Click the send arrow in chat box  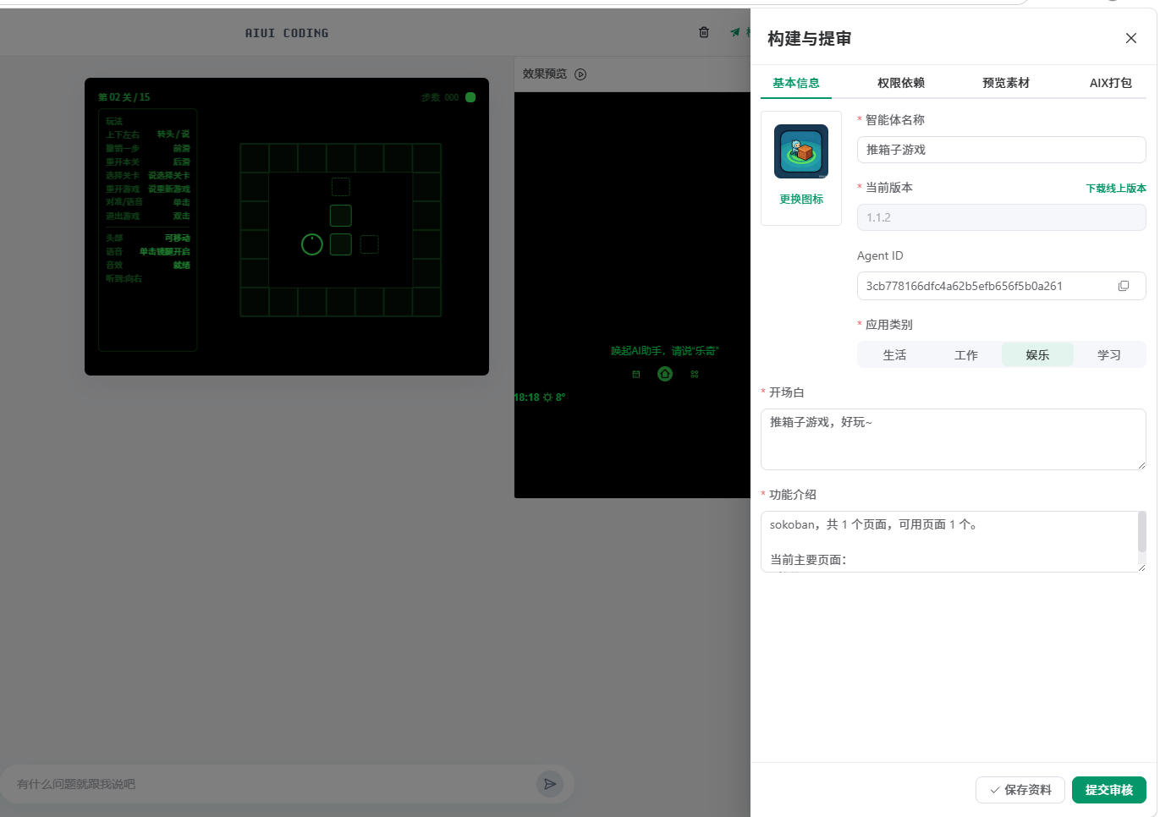tap(550, 784)
